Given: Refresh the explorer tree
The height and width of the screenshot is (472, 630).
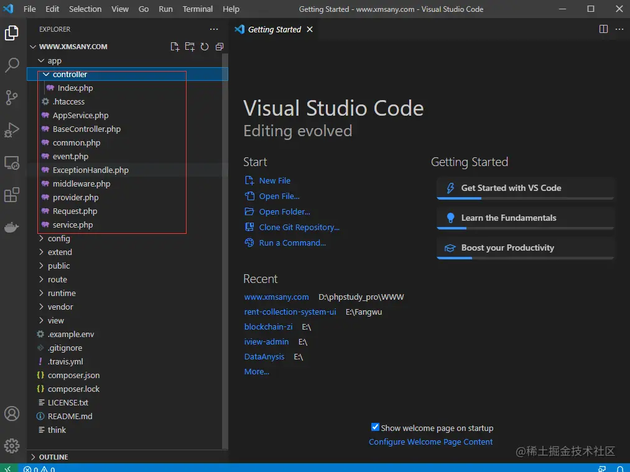Looking at the screenshot, I should click(x=205, y=47).
